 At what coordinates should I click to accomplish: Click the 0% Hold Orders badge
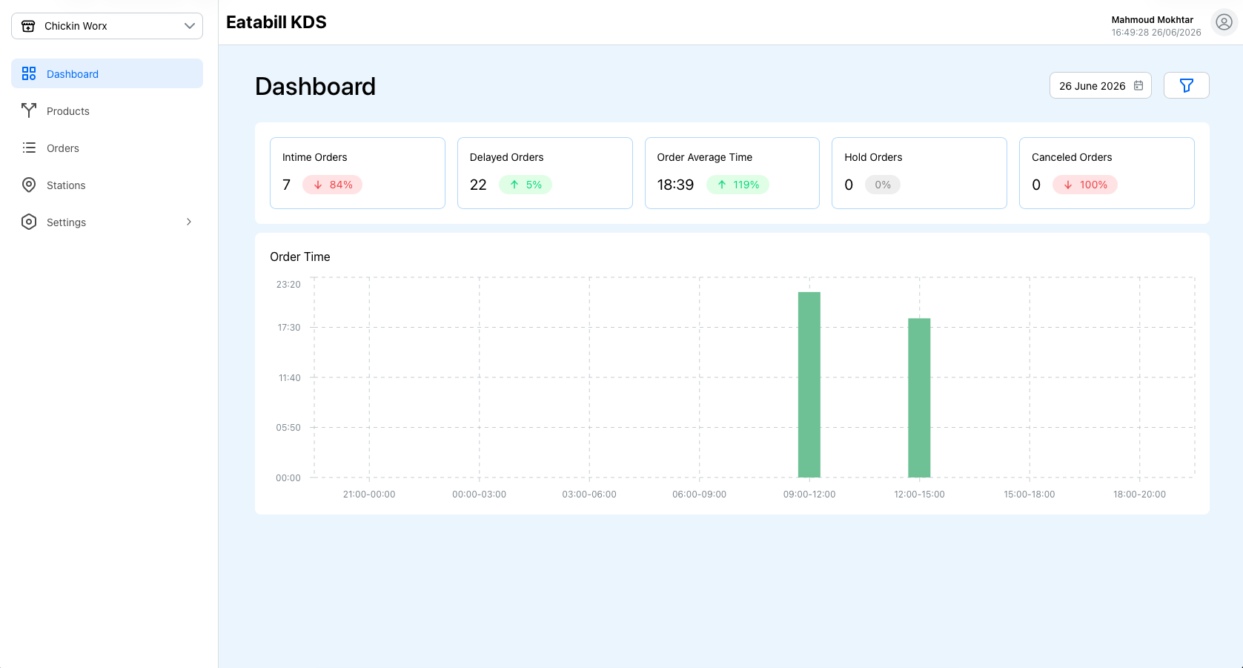883,185
